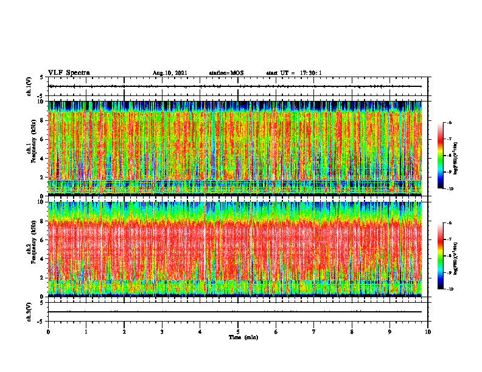Click the ch.2 color scale log(PSD) unit label
Viewport: 482px width, 372px height.
click(x=456, y=259)
